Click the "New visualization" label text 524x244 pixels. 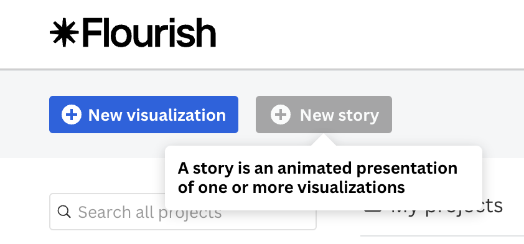click(157, 115)
